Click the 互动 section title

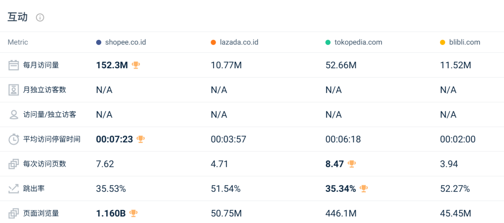(x=18, y=17)
